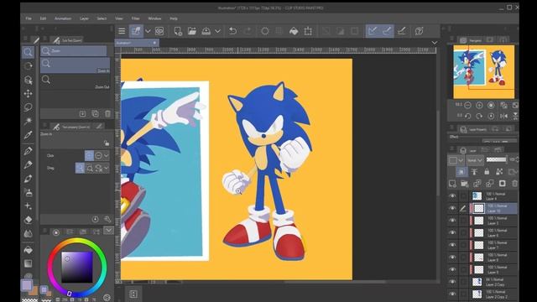Click the Save icon in command bar

(x=206, y=31)
